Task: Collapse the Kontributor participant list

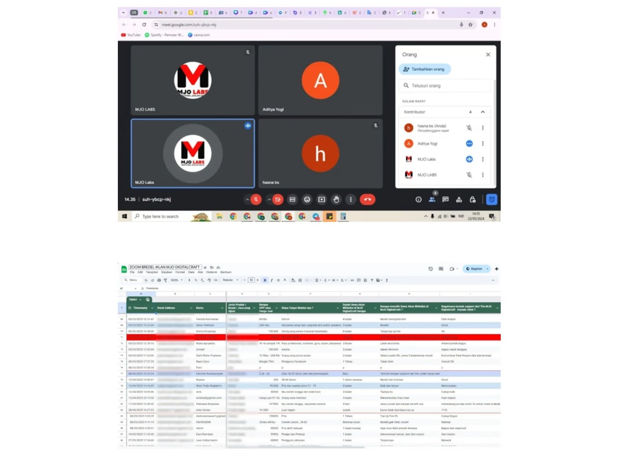Action: (x=483, y=112)
